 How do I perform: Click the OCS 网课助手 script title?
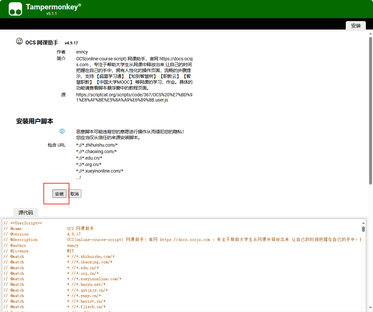pos(41,42)
